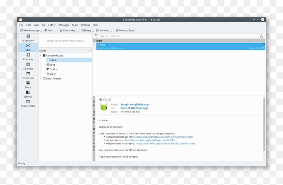Click the Print toolbar button
Viewport: 283px width, 185px height.
(x=50, y=30)
